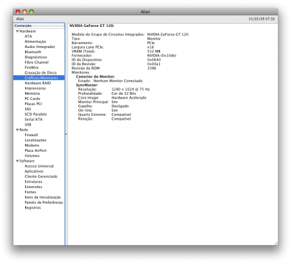Click the sidebar splitter handle
Viewport: 291px width, 263px height.
[x=66, y=134]
